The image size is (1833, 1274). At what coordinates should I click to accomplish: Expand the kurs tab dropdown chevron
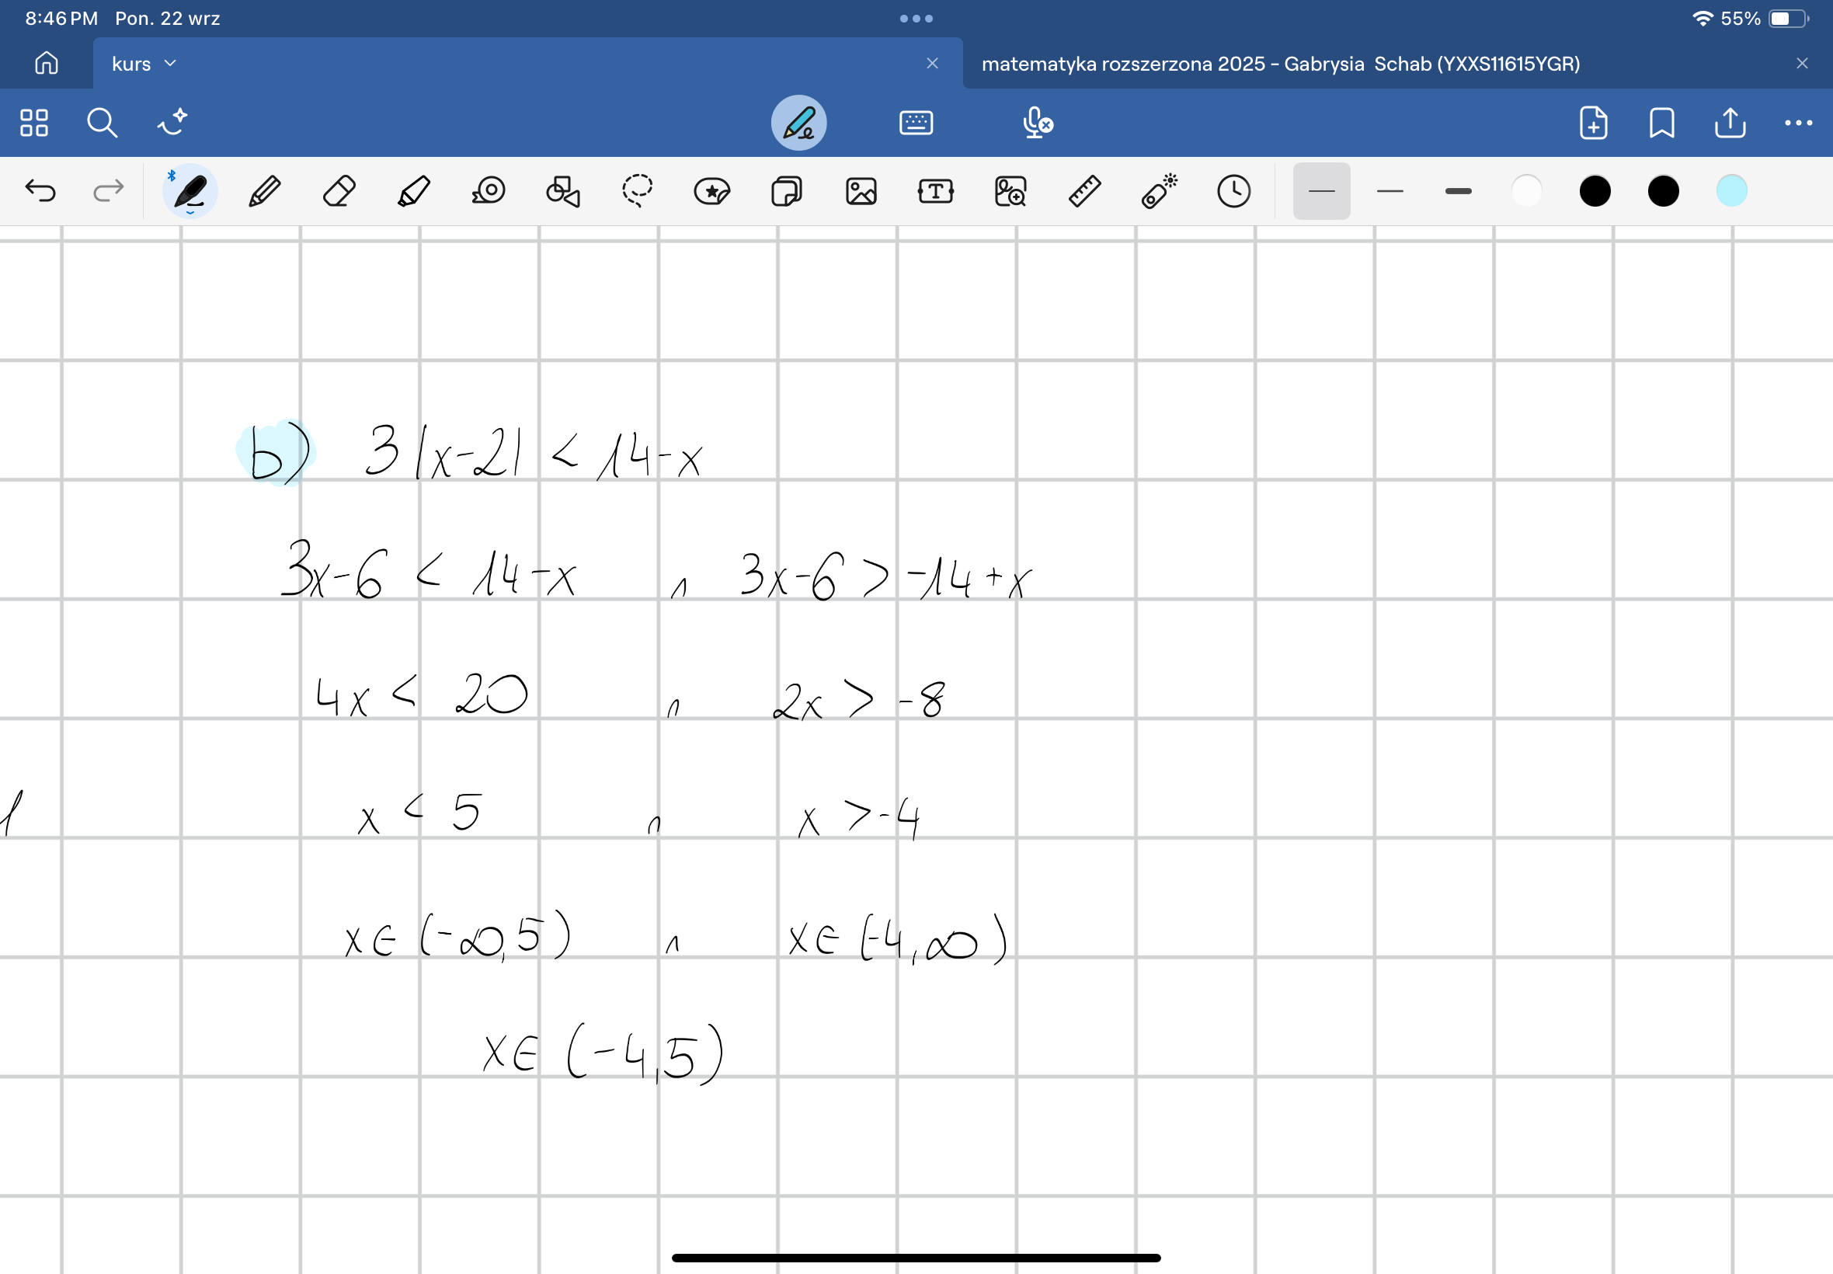170,63
